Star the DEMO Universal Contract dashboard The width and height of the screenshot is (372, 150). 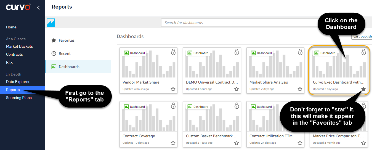tap(237, 89)
